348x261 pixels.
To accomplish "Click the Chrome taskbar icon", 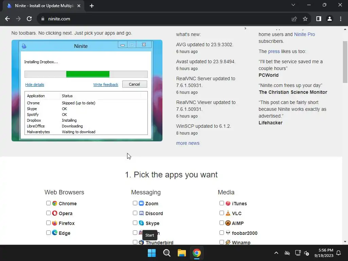I will 197,253.
